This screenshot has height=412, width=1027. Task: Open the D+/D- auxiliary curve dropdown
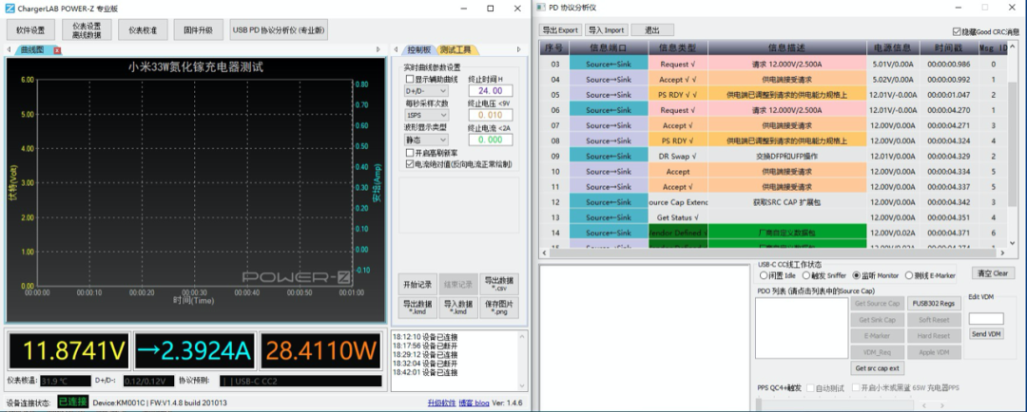(426, 91)
